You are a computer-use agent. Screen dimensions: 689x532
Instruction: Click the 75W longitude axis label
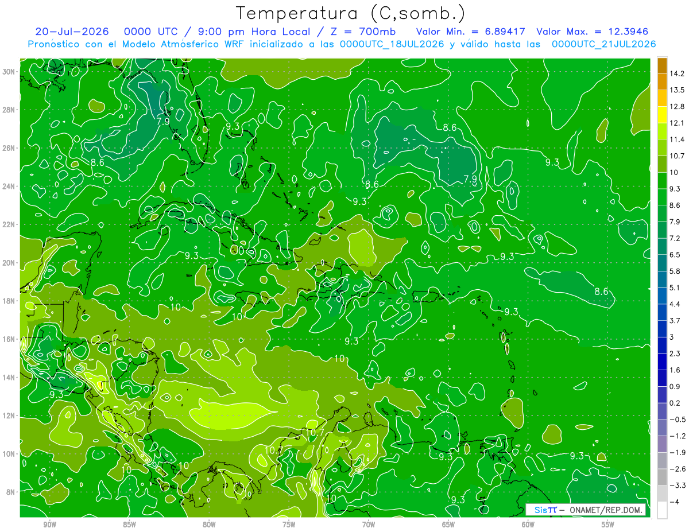point(289,525)
